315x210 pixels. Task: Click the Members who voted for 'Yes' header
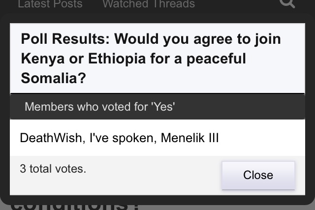pyautogui.click(x=99, y=107)
